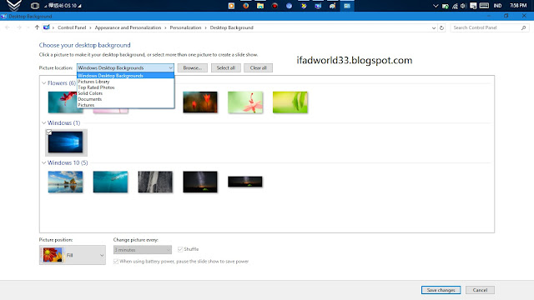The height and width of the screenshot is (300, 534).
Task: Open the network tray icon
Action: point(455,6)
